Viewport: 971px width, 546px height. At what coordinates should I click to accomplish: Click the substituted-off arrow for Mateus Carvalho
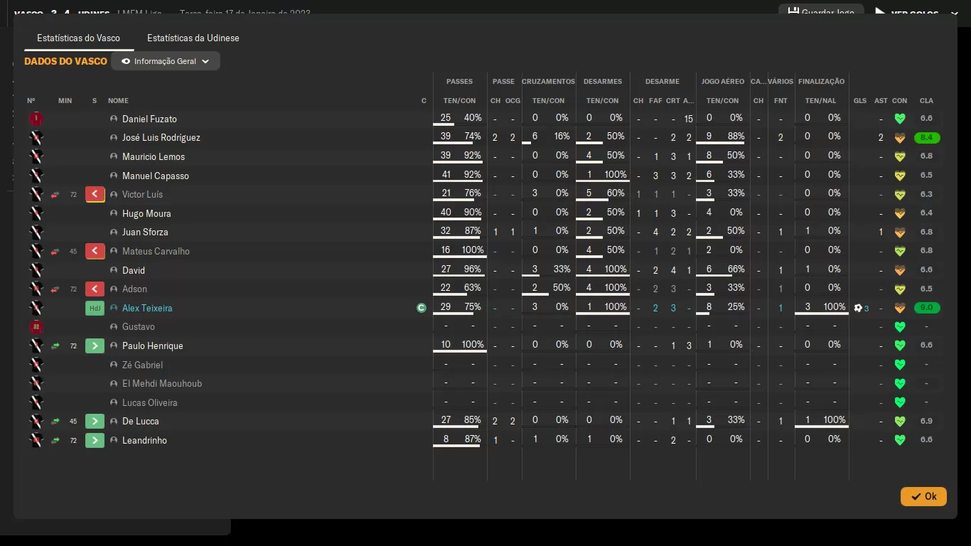(x=95, y=251)
